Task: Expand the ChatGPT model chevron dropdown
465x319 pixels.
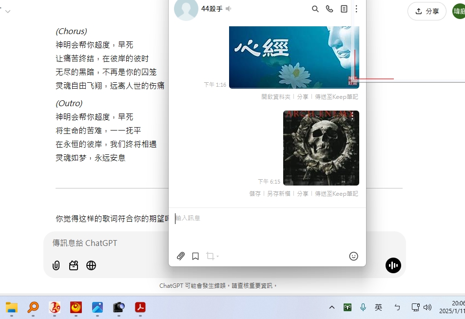Action: tap(8, 12)
